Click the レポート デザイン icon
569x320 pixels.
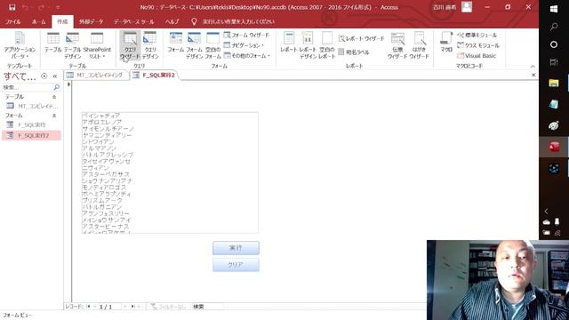308,45
